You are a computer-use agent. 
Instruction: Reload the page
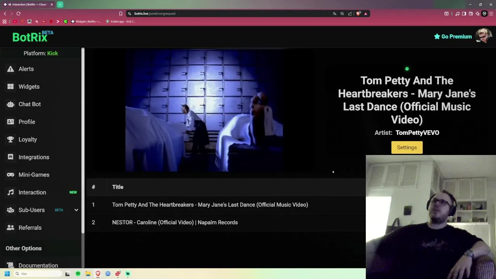pos(18,14)
